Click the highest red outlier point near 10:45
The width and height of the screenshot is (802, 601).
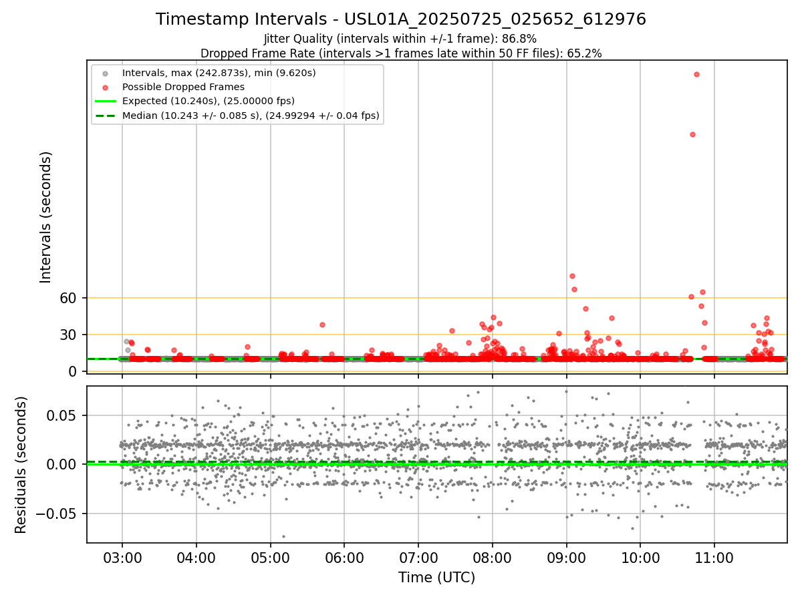(x=696, y=74)
